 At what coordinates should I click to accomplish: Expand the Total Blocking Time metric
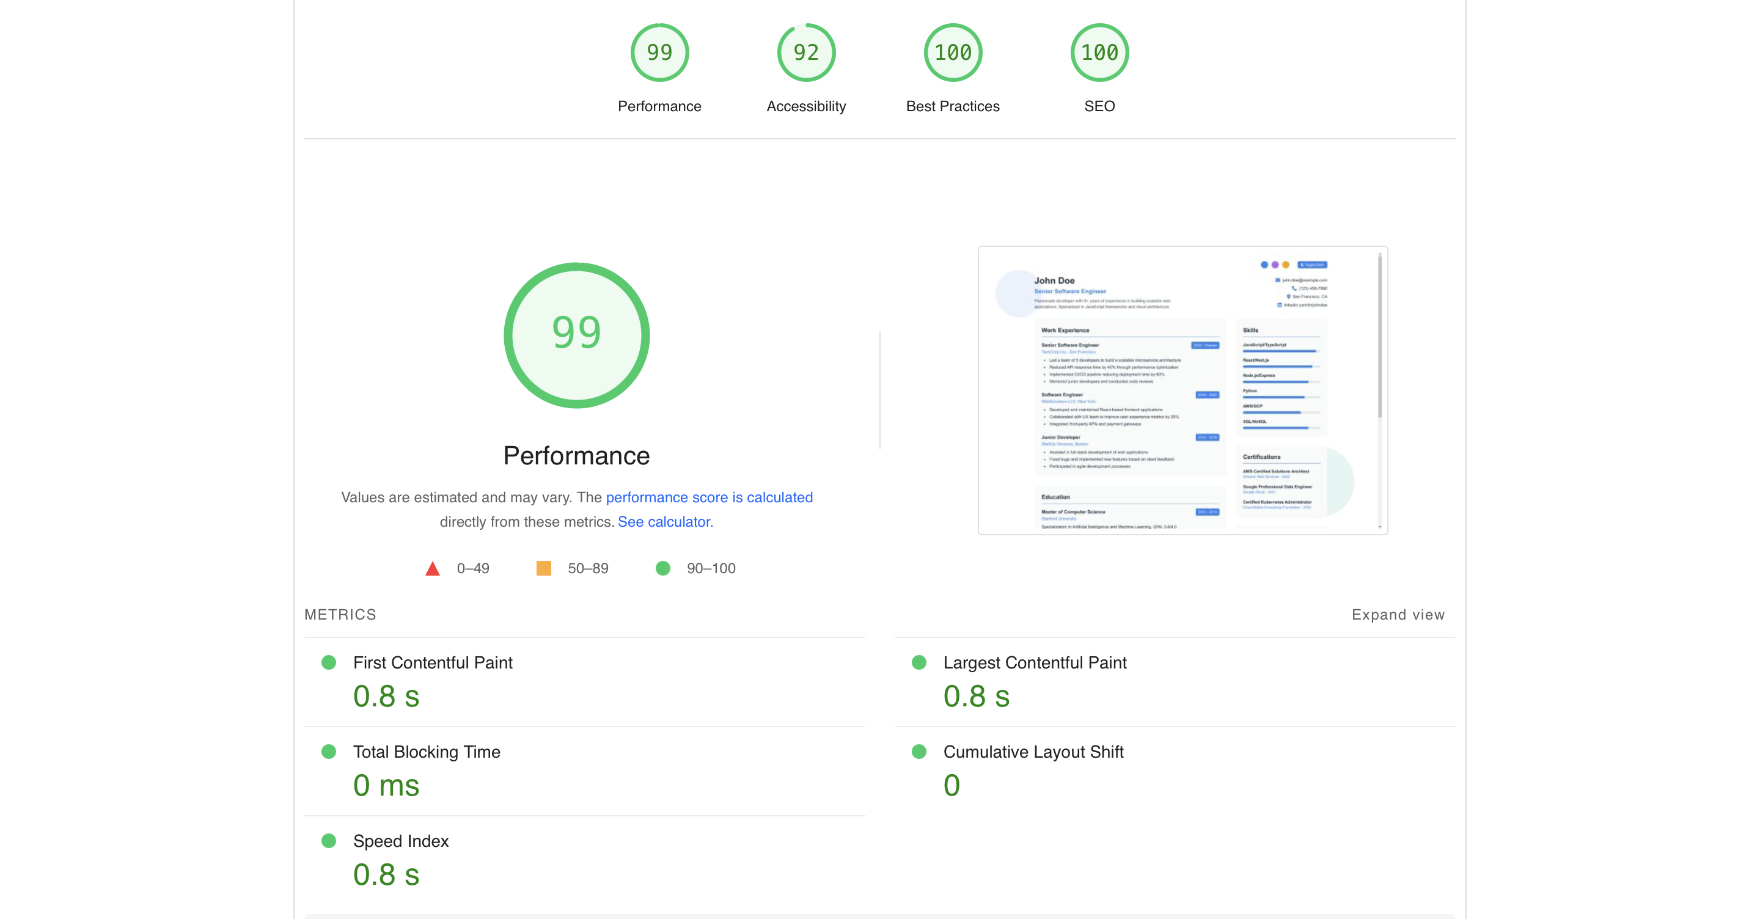[427, 752]
